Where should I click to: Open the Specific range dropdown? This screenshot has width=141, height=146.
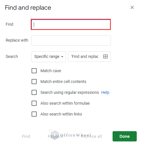[49, 57]
